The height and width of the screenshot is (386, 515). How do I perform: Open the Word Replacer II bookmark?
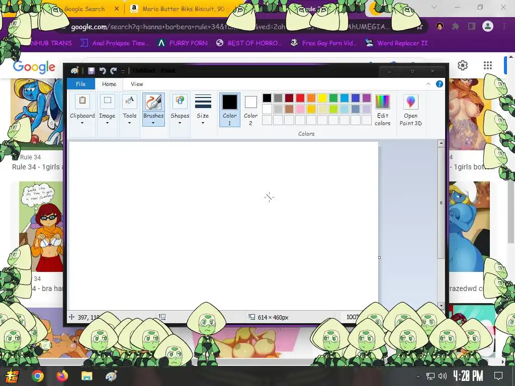(396, 43)
